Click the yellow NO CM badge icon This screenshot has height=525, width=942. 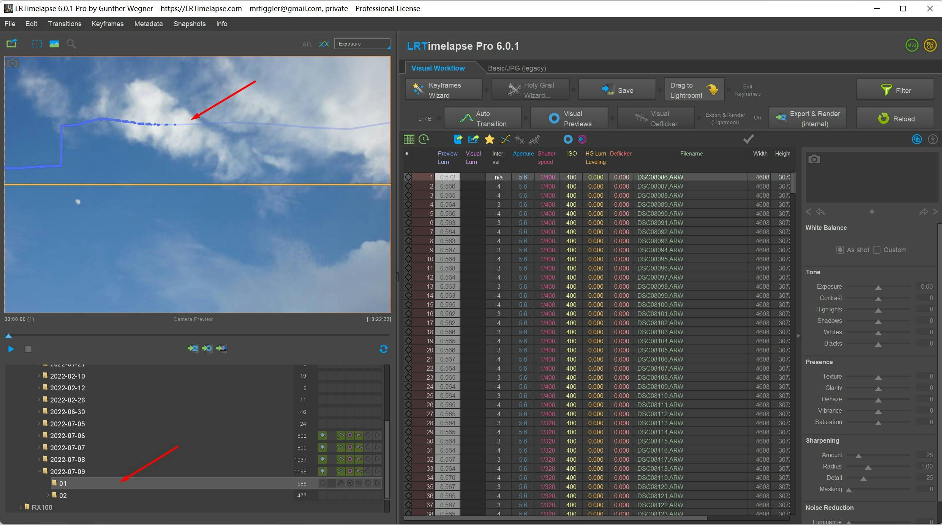click(930, 46)
